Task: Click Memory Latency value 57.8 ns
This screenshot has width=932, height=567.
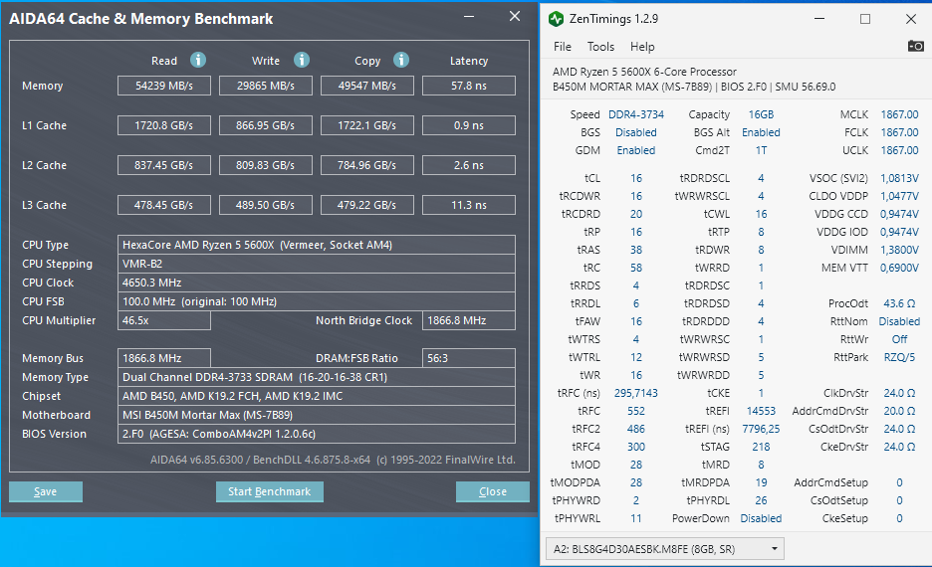Action: pos(469,86)
